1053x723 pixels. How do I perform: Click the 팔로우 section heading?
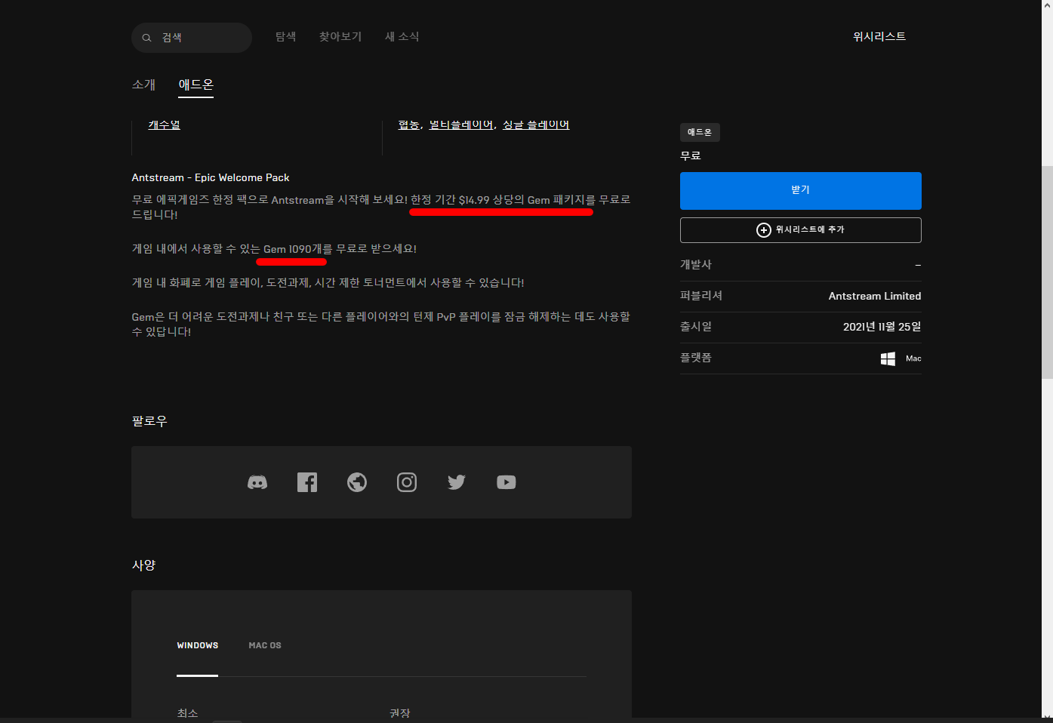tap(149, 421)
